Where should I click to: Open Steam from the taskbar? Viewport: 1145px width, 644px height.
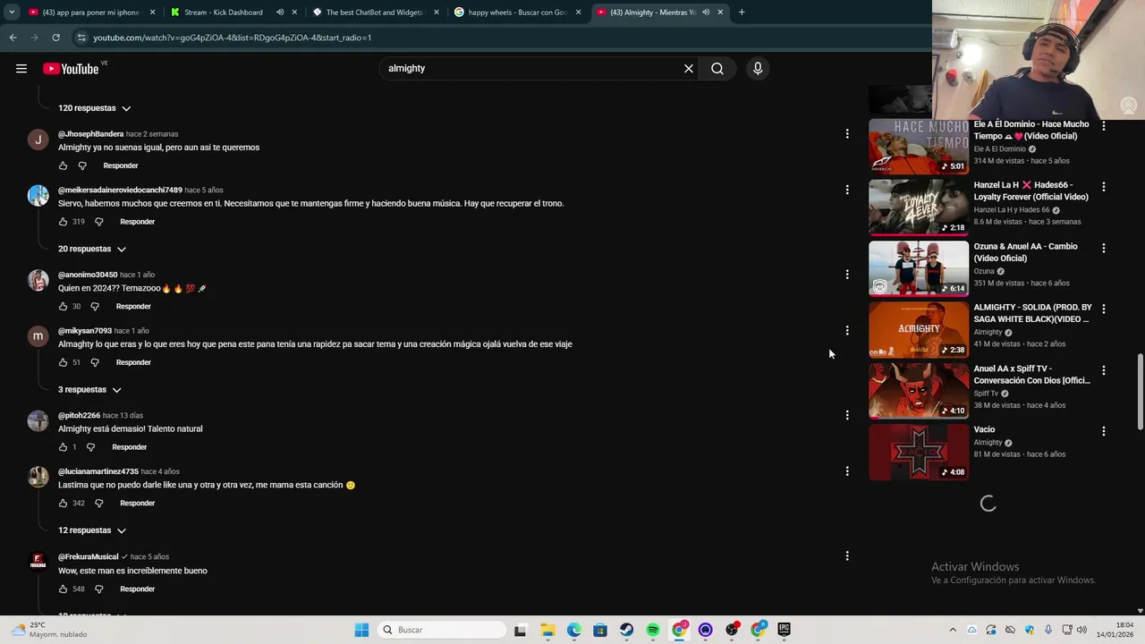tap(626, 630)
